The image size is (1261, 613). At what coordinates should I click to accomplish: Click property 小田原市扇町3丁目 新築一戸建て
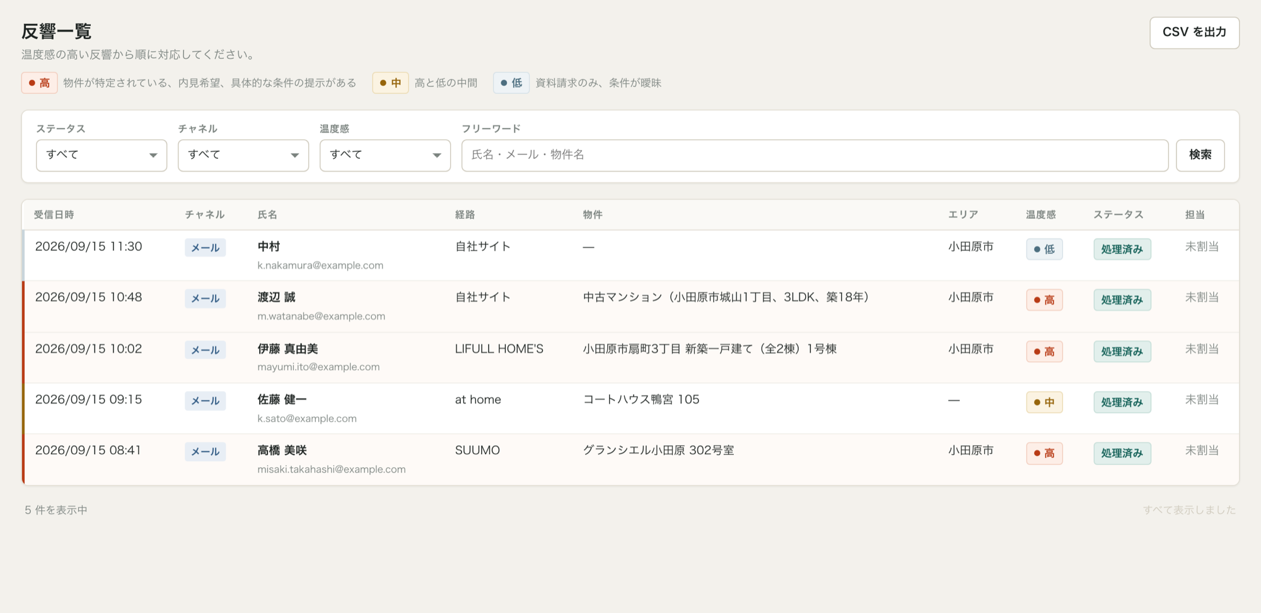click(x=710, y=349)
